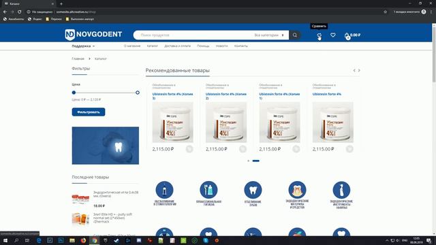Open endodontic needle product thumbnail
The width and height of the screenshot is (436, 245).
pyautogui.click(x=80, y=198)
